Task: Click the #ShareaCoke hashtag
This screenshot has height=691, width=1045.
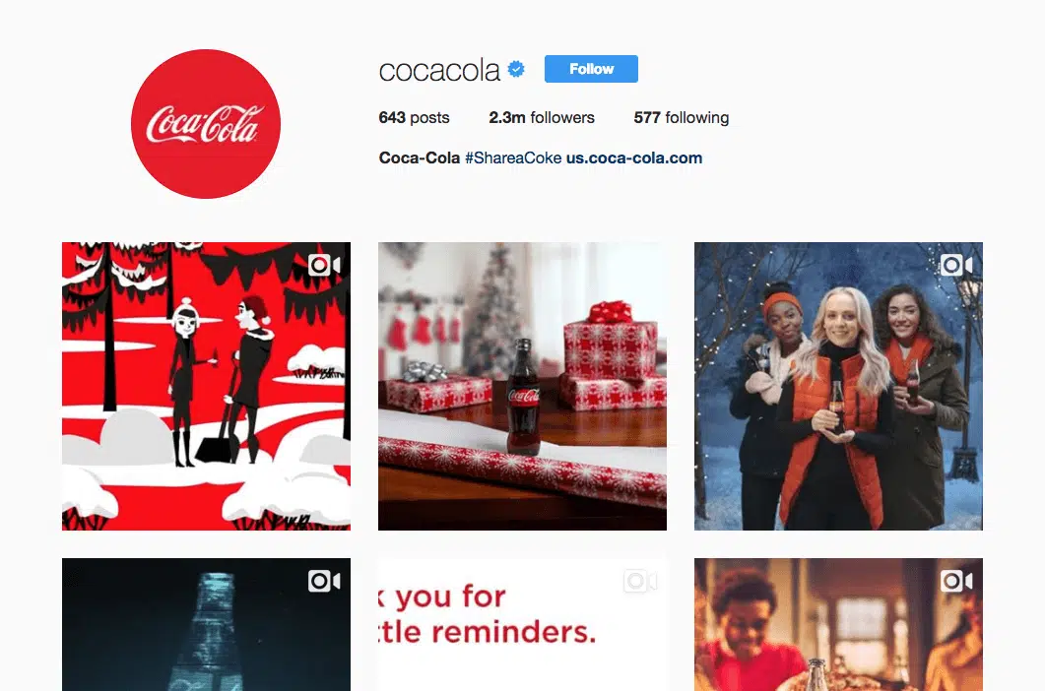Action: click(513, 157)
